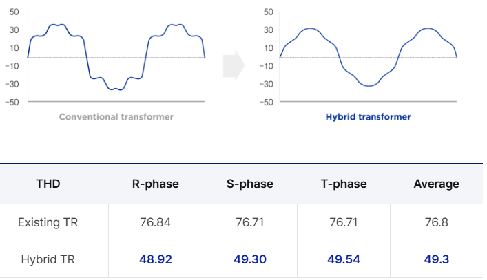
Task: Click the Average column header
Action: 437,184
